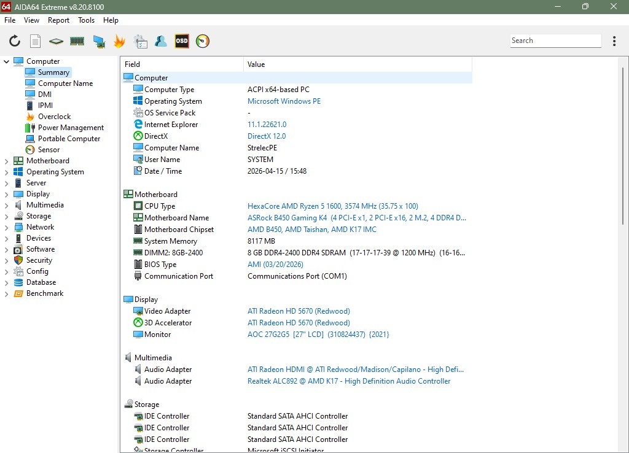Collapse the Computer tree node
Image resolution: width=629 pixels, height=453 pixels.
(x=6, y=61)
